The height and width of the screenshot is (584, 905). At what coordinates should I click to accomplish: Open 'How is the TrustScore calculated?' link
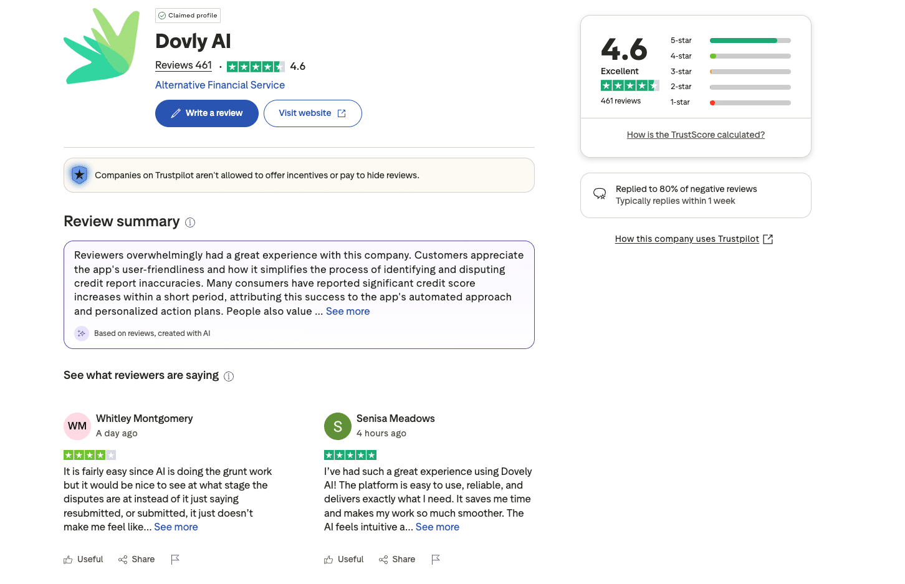[x=696, y=134]
